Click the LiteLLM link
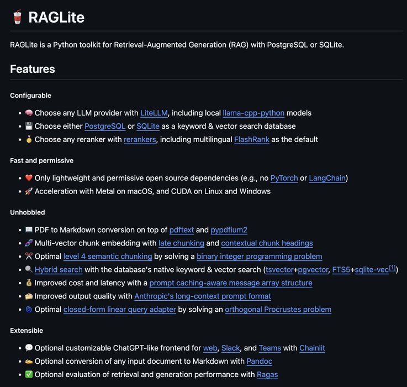 pyautogui.click(x=156, y=113)
